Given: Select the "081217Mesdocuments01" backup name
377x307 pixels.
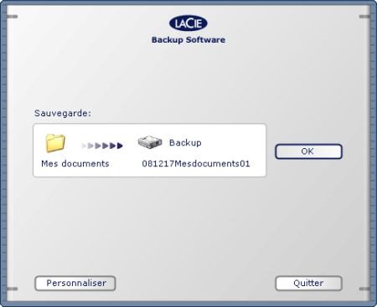Looking at the screenshot, I should (x=196, y=163).
